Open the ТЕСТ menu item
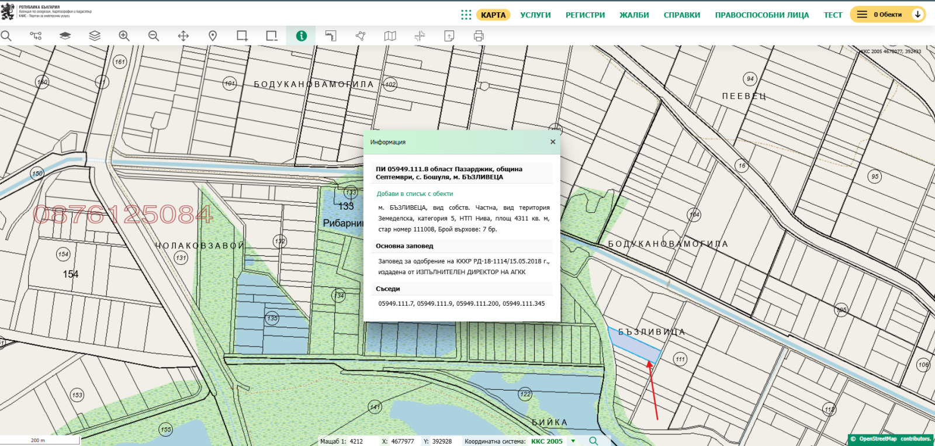Screen dimensions: 935x446 click(x=833, y=15)
